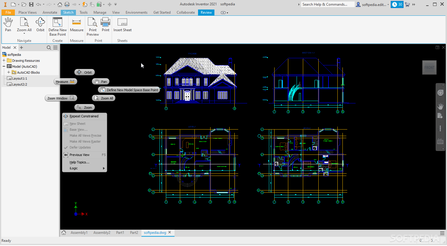This screenshot has height=246, width=447.
Task: Click the quick access printer icon
Action: (x=67, y=4)
